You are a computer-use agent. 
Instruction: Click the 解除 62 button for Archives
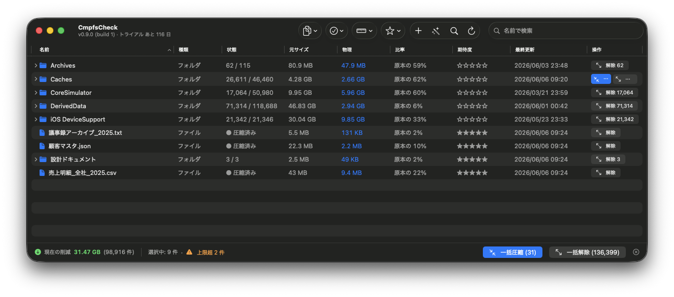tap(610, 65)
